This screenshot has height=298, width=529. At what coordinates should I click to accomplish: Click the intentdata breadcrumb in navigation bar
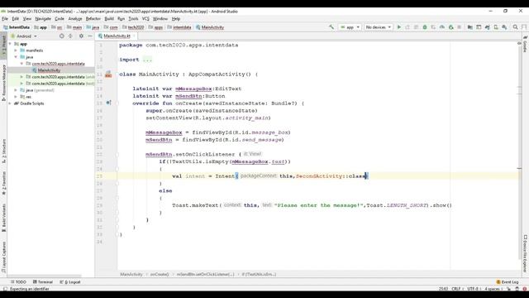coord(179,27)
